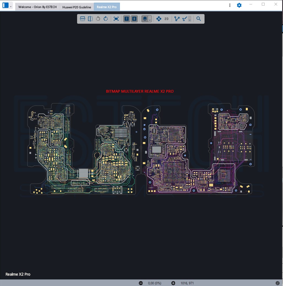Screen dimensions: 283x286
Task: Zoom in with the plus button
Action: coord(173,283)
